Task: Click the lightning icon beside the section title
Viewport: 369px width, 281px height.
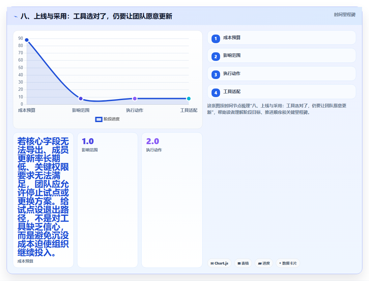Action: coord(16,16)
